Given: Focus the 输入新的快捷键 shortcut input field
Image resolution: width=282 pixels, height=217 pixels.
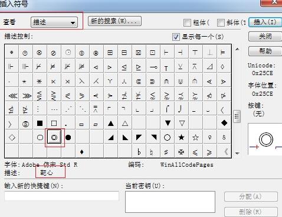Looking at the screenshot, I should coord(61,196).
